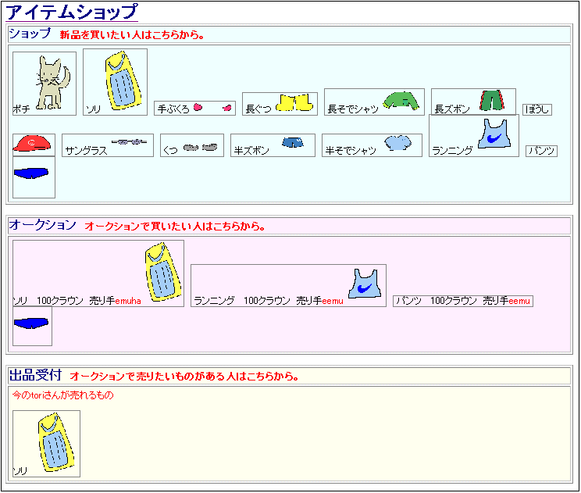Click the text 今のtoriさんが売れるもの

62,395
